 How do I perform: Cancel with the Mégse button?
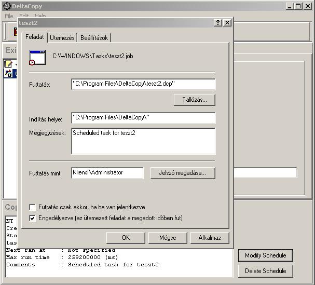point(168,238)
